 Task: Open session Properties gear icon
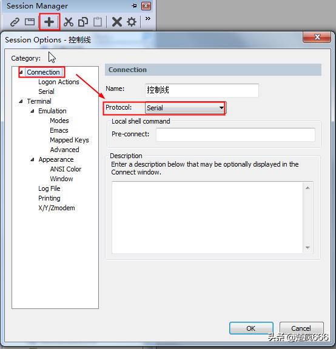[x=132, y=22]
